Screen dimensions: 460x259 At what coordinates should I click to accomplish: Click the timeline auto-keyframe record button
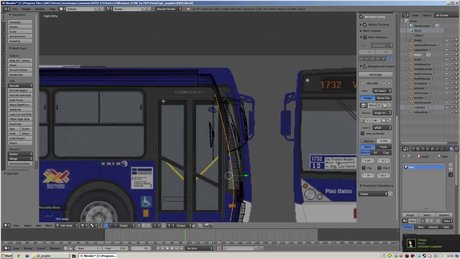pyautogui.click(x=219, y=248)
